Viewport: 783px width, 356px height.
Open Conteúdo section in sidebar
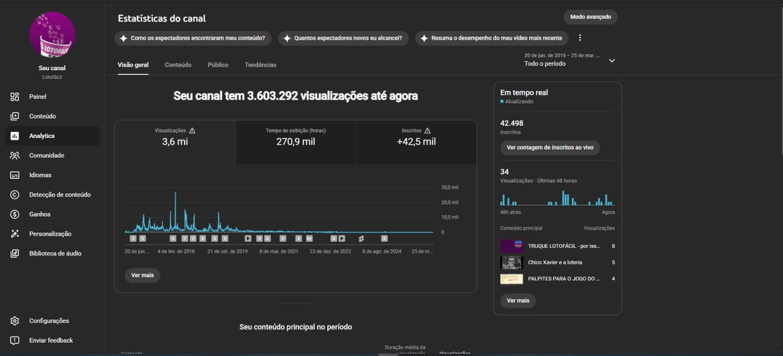[15, 116]
